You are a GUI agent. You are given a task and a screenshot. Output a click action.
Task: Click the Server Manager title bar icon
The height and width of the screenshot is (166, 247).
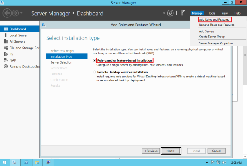coord(2,3)
